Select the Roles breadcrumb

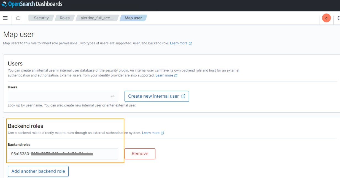point(64,18)
